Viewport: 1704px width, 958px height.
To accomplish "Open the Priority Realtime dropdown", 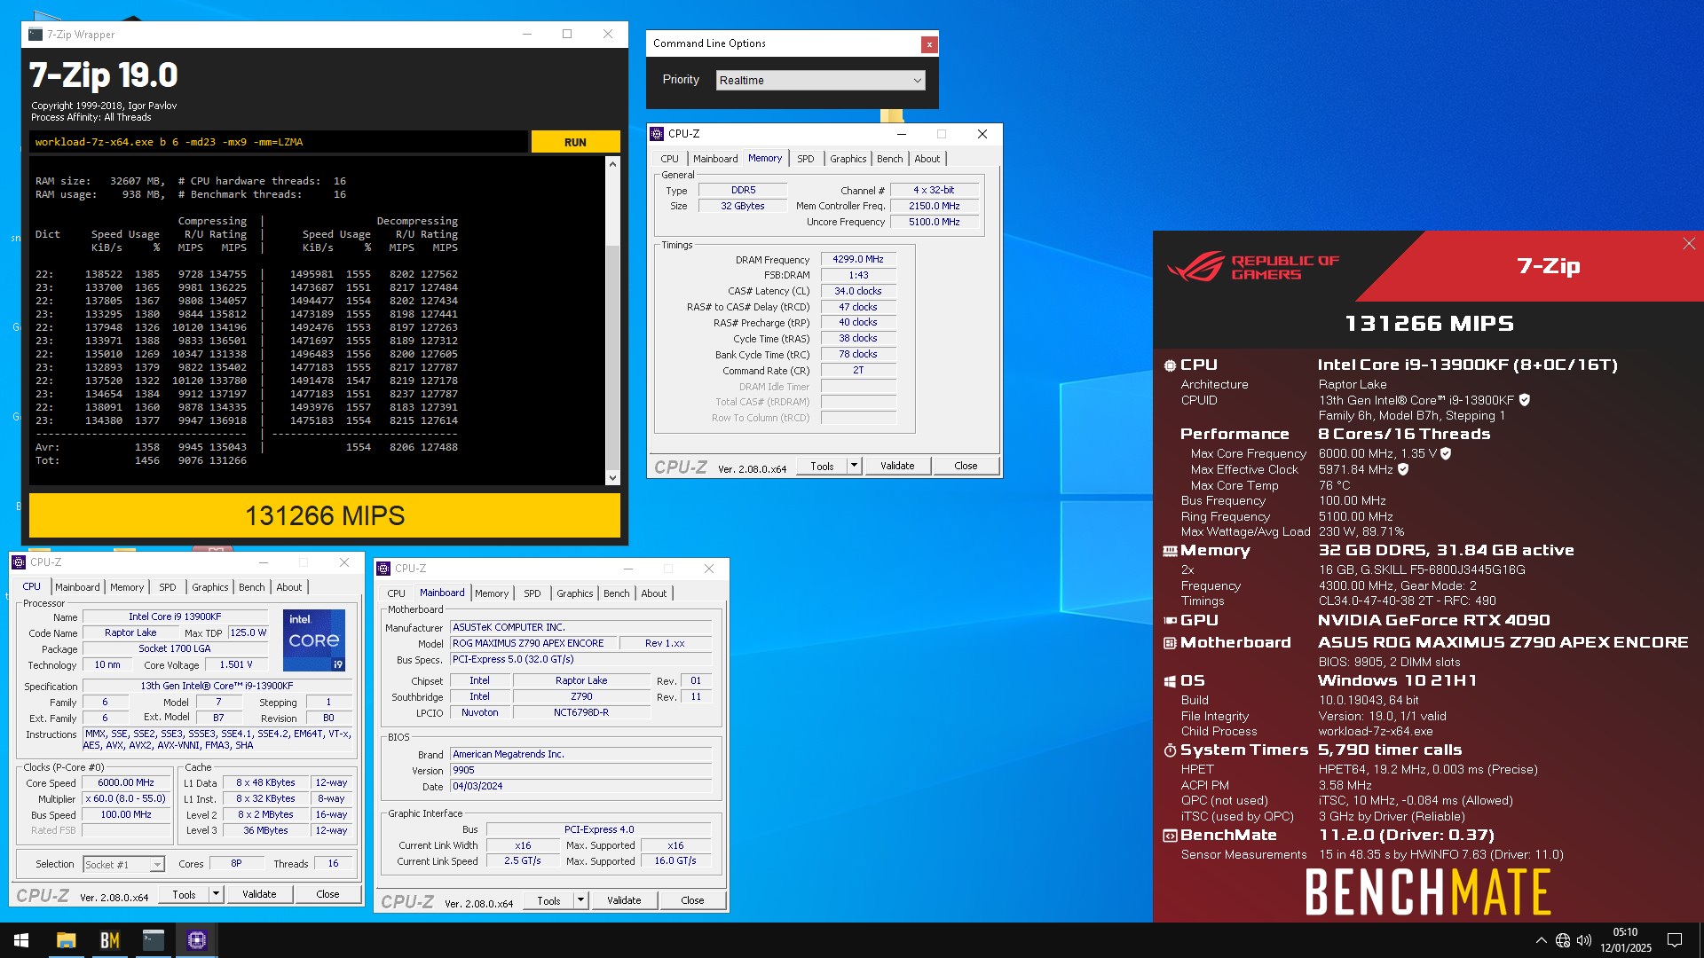I will [x=820, y=80].
